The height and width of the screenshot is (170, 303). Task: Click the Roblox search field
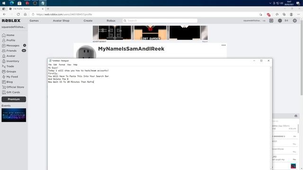(160, 21)
